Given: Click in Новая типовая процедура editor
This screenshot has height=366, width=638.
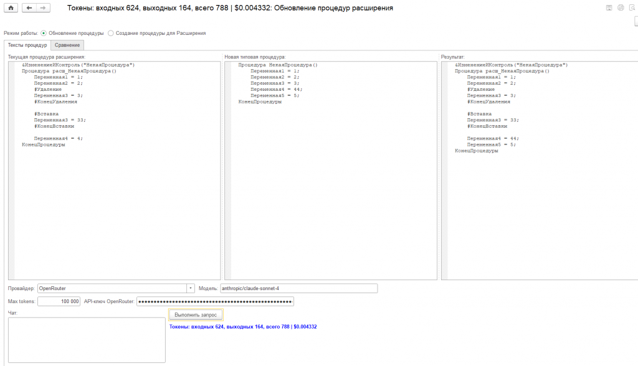Looking at the screenshot, I should point(331,171).
